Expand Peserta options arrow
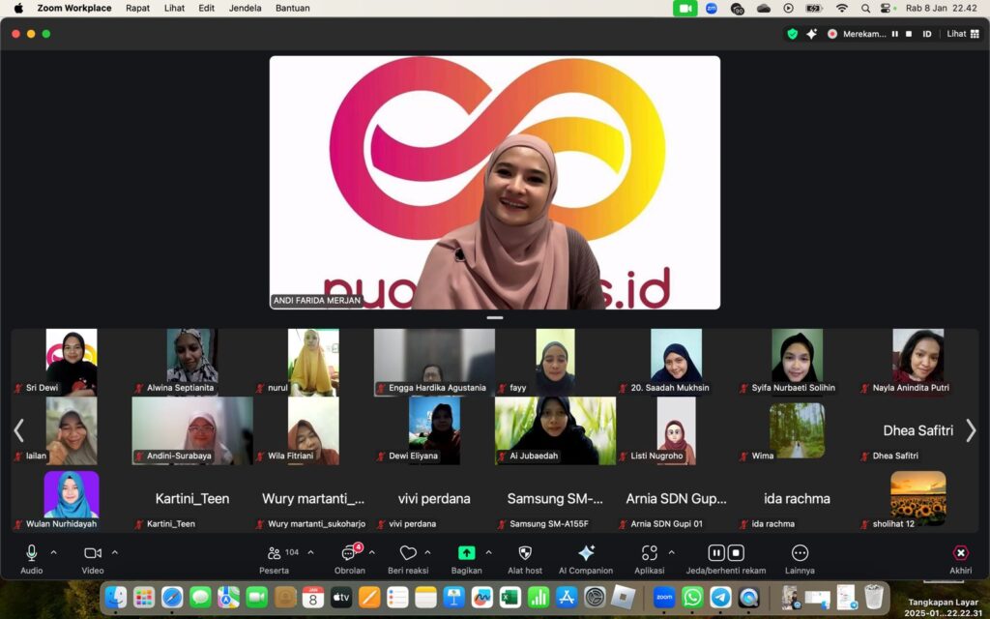The height and width of the screenshot is (619, 990). [310, 552]
